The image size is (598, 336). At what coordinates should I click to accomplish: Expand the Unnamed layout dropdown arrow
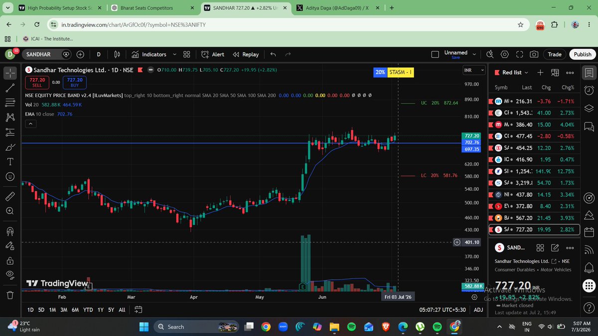[474, 54]
